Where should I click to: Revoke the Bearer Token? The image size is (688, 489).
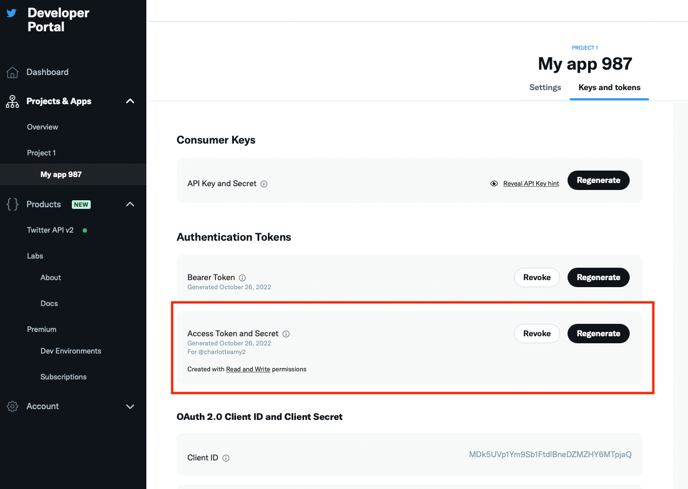pyautogui.click(x=537, y=277)
